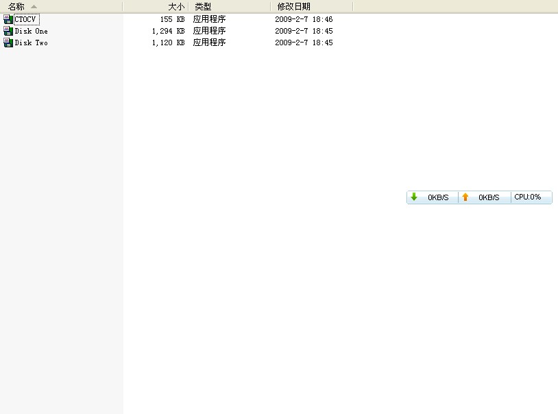This screenshot has height=414, width=558.
Task: Click the 155 KB size entry
Action: 172,19
